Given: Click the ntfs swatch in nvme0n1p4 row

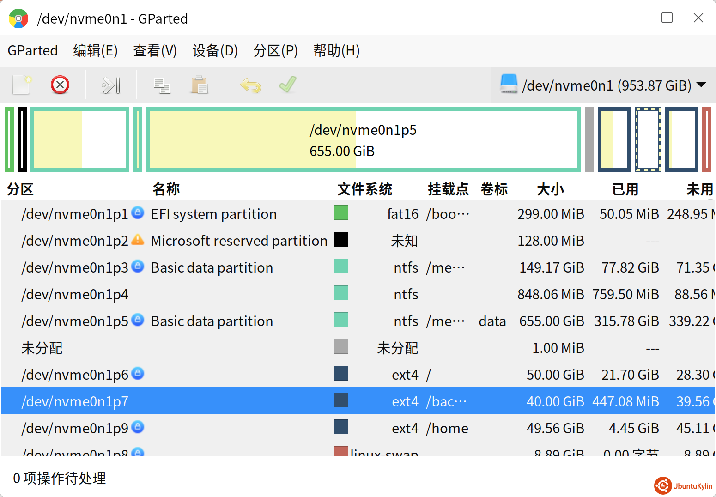Looking at the screenshot, I should pyautogui.click(x=341, y=293).
